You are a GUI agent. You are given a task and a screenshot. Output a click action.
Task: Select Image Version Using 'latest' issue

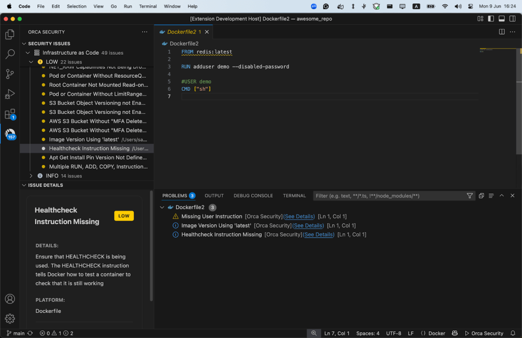point(86,139)
